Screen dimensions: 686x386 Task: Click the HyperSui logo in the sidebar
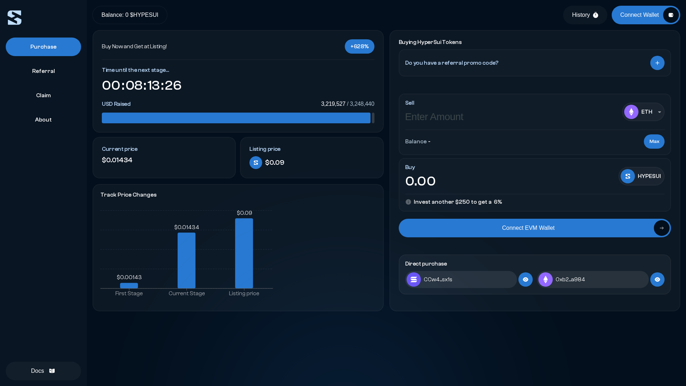[15, 18]
